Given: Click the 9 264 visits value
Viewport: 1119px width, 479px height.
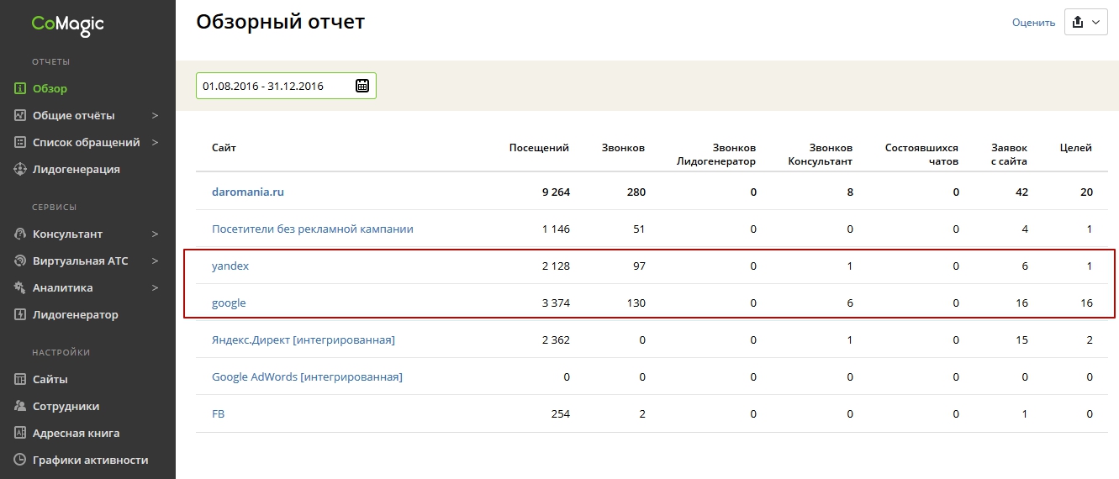Looking at the screenshot, I should coord(556,192).
